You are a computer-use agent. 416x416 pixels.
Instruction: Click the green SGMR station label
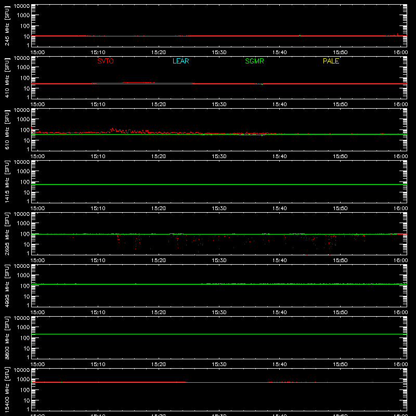click(254, 61)
